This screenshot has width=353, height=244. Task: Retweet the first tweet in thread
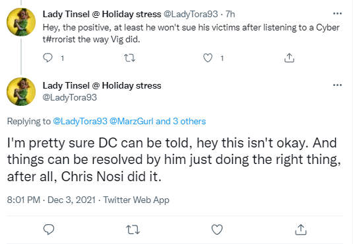130,58
